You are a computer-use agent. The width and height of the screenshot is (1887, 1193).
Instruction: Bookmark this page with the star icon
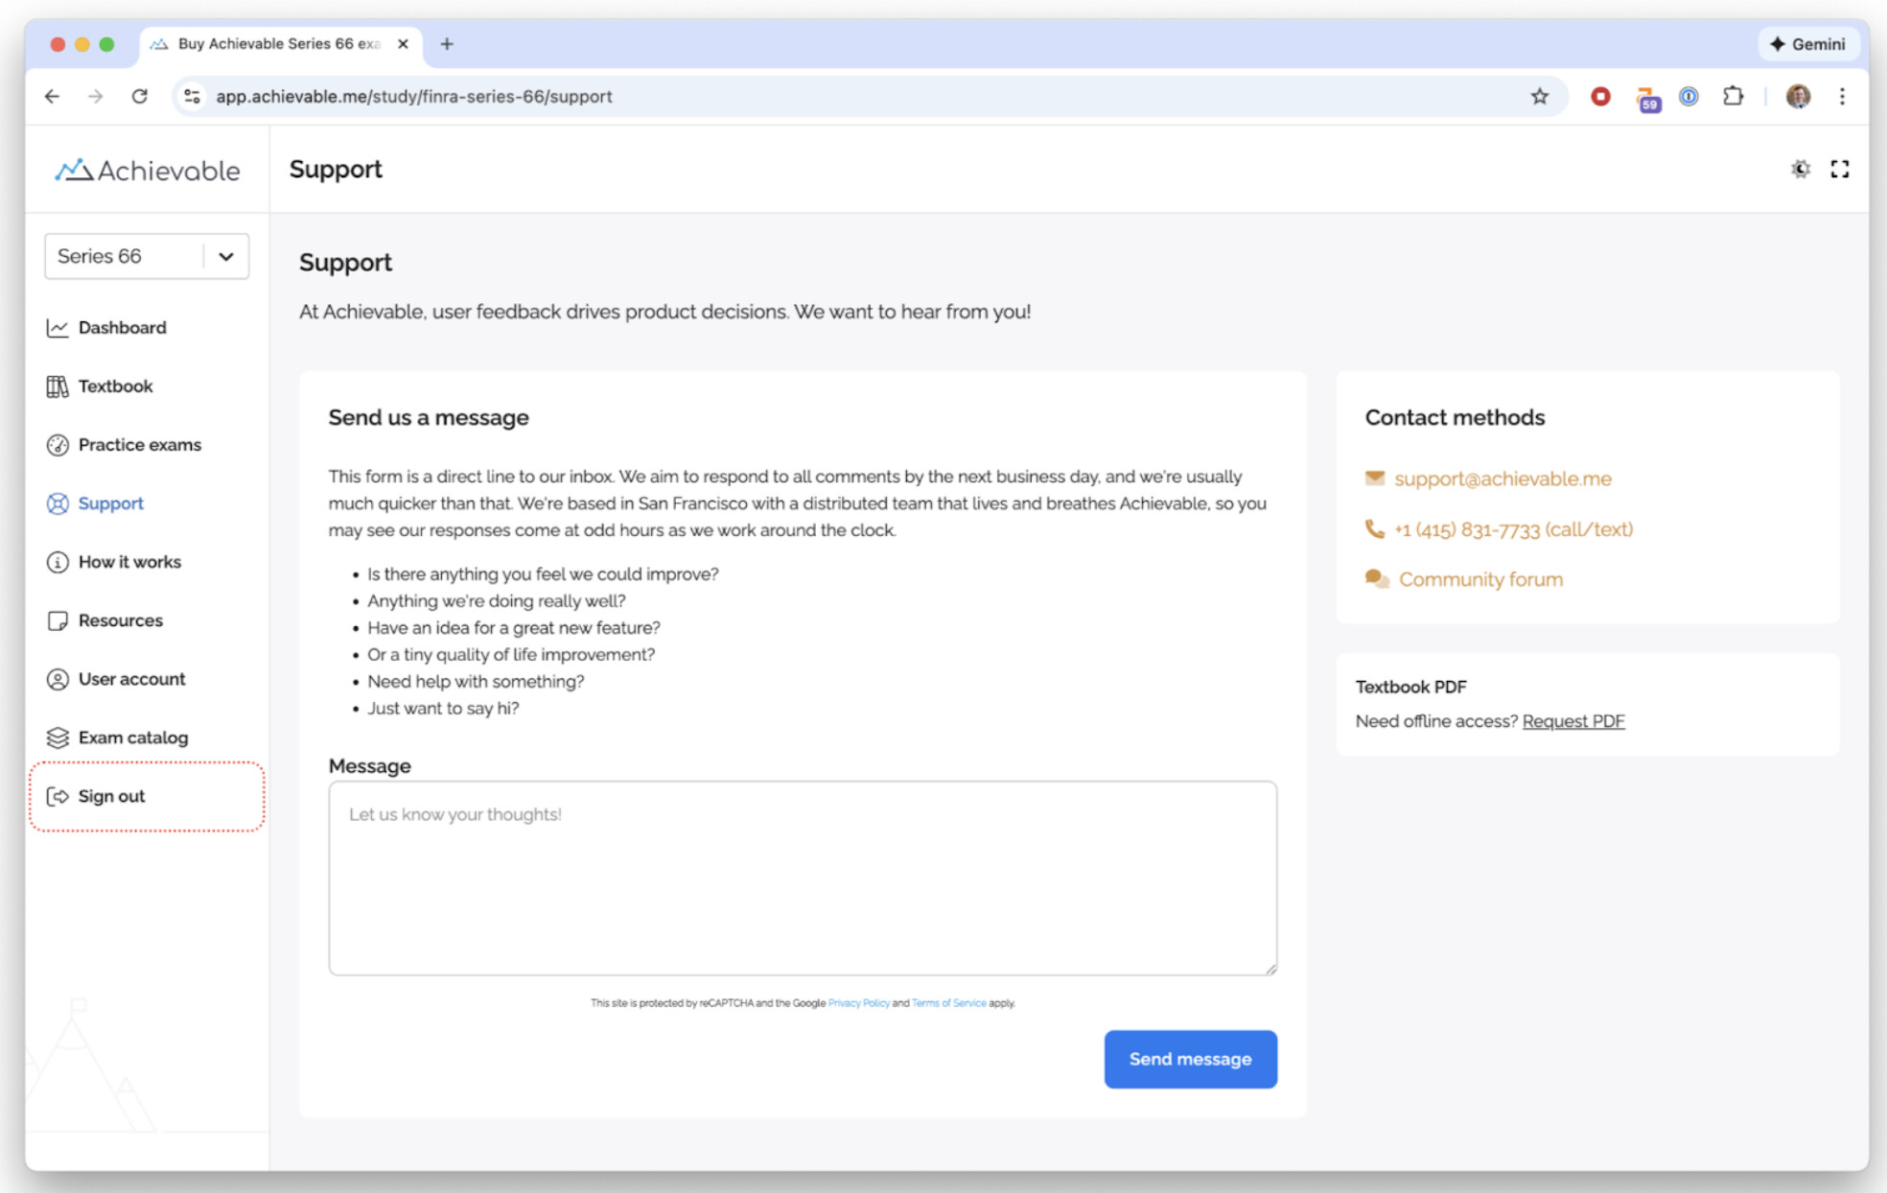[x=1539, y=96]
